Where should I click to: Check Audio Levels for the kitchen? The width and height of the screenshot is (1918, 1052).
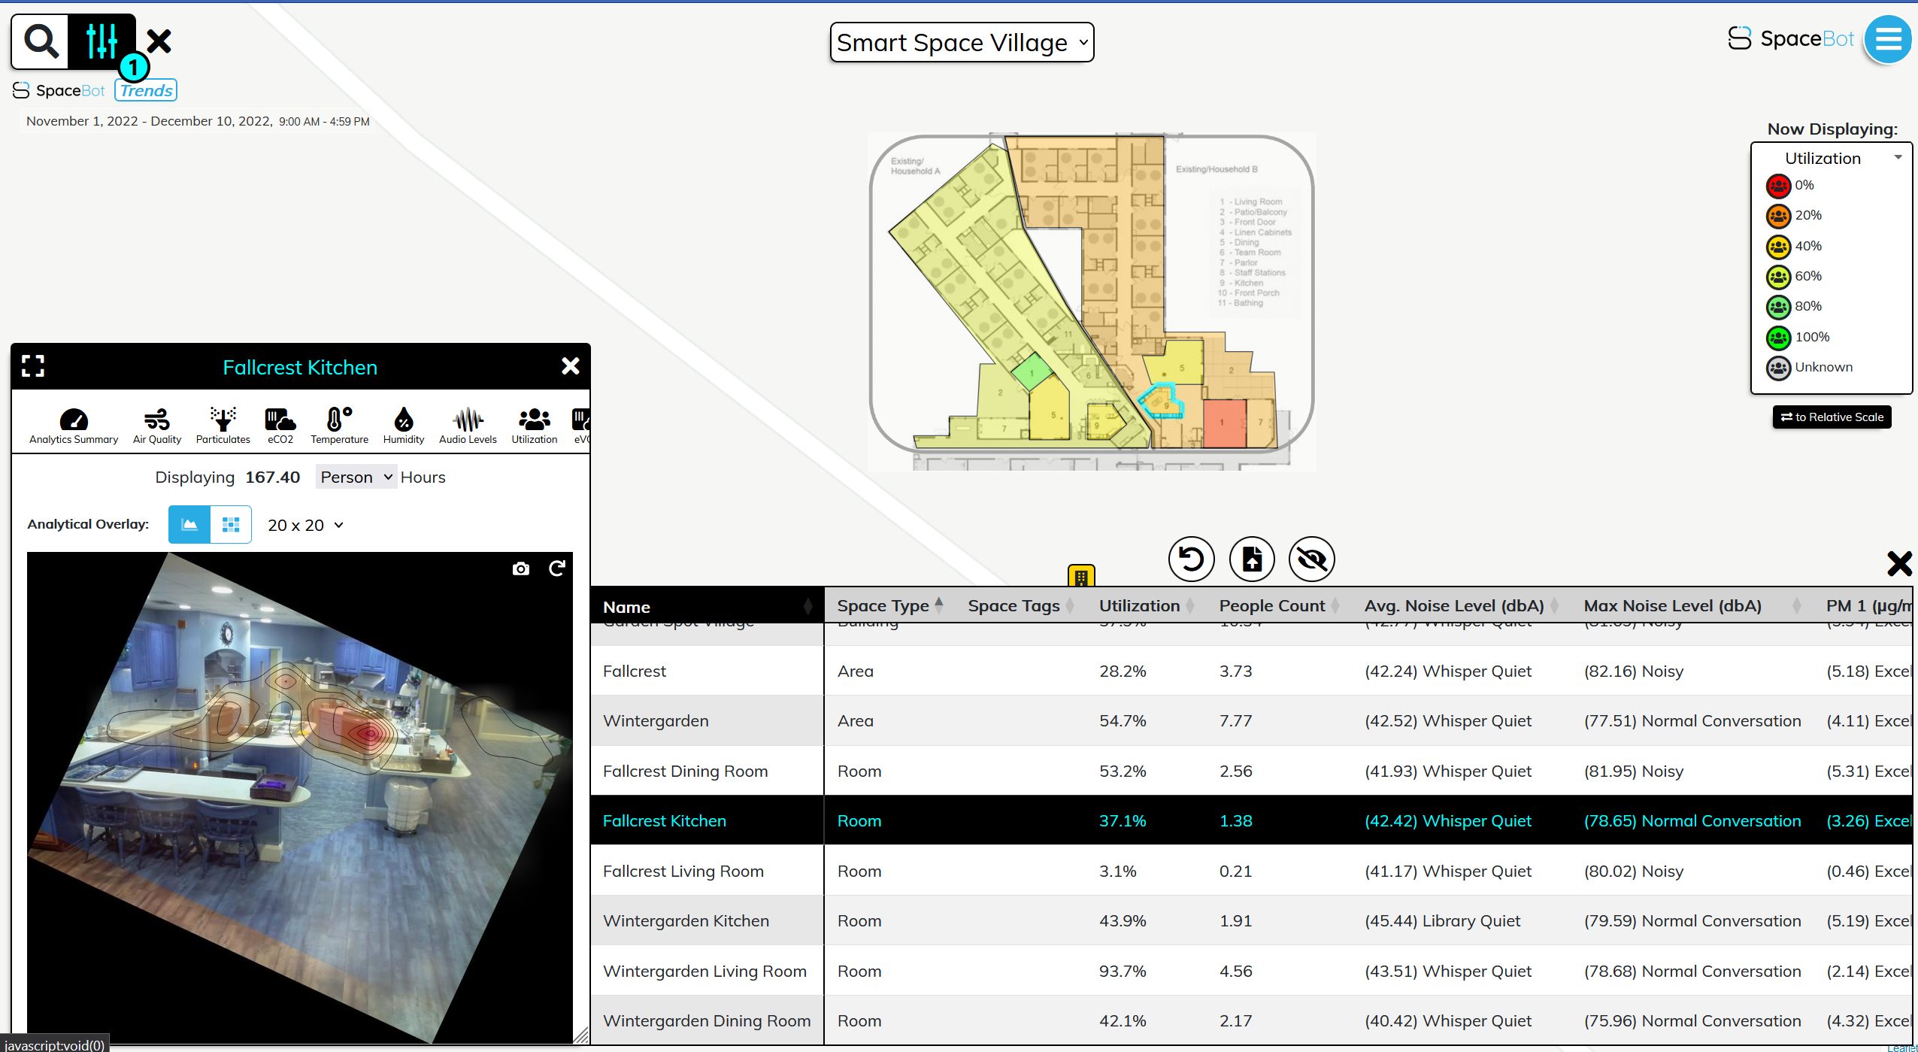tap(467, 423)
